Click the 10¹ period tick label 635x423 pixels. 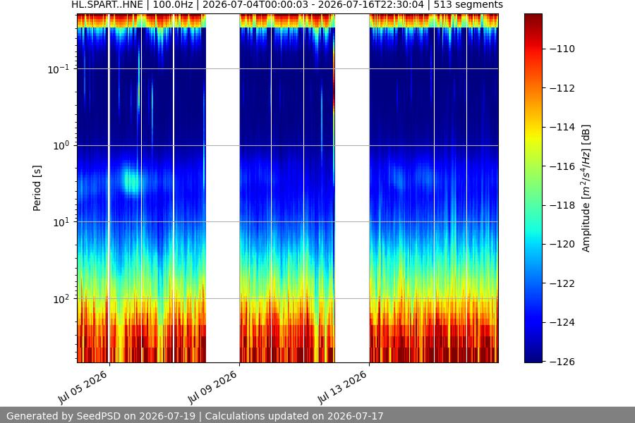pyautogui.click(x=61, y=222)
